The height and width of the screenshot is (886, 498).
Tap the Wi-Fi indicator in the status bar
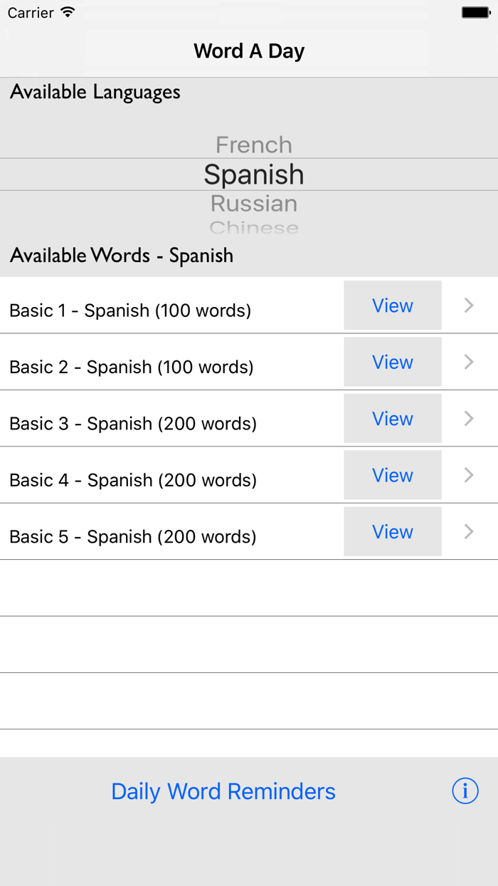65,11
